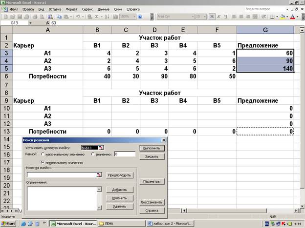The image size is (305, 228).
Task: Click the Copy toolbar icon
Action: [x=59, y=17]
